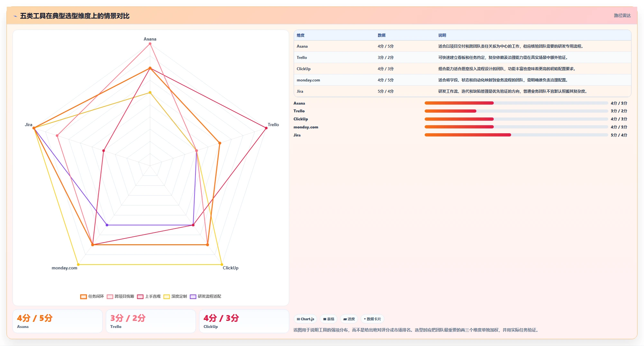Select the 表格 chip
Screen dimensions: 644x346
pos(329,319)
